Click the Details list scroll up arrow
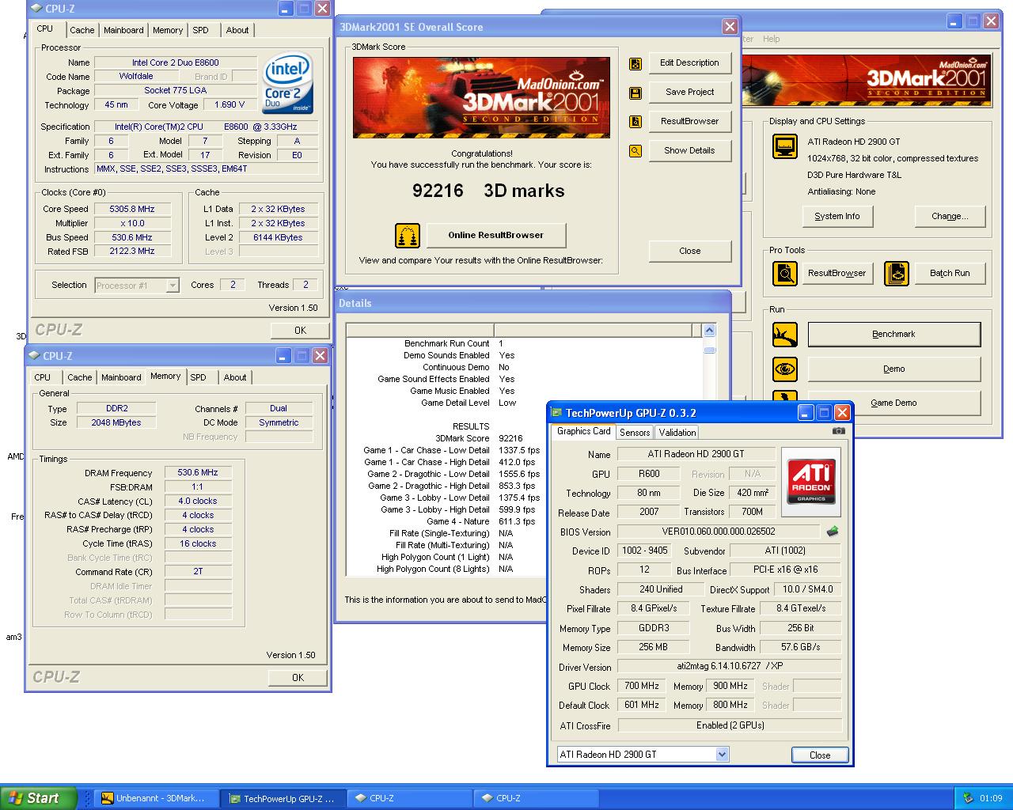This screenshot has height=810, width=1013. click(x=709, y=331)
